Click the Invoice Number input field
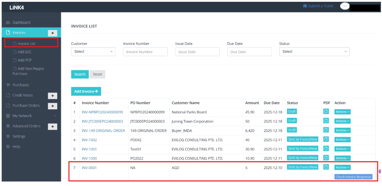 pos(145,52)
